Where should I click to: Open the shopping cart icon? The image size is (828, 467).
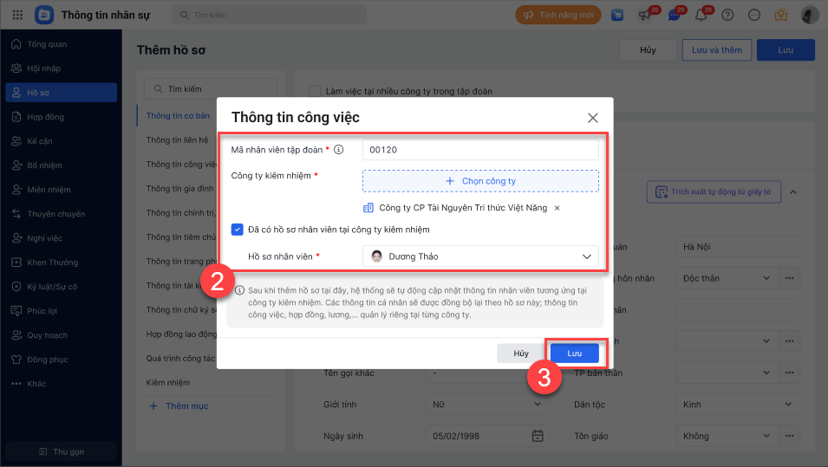tap(616, 16)
